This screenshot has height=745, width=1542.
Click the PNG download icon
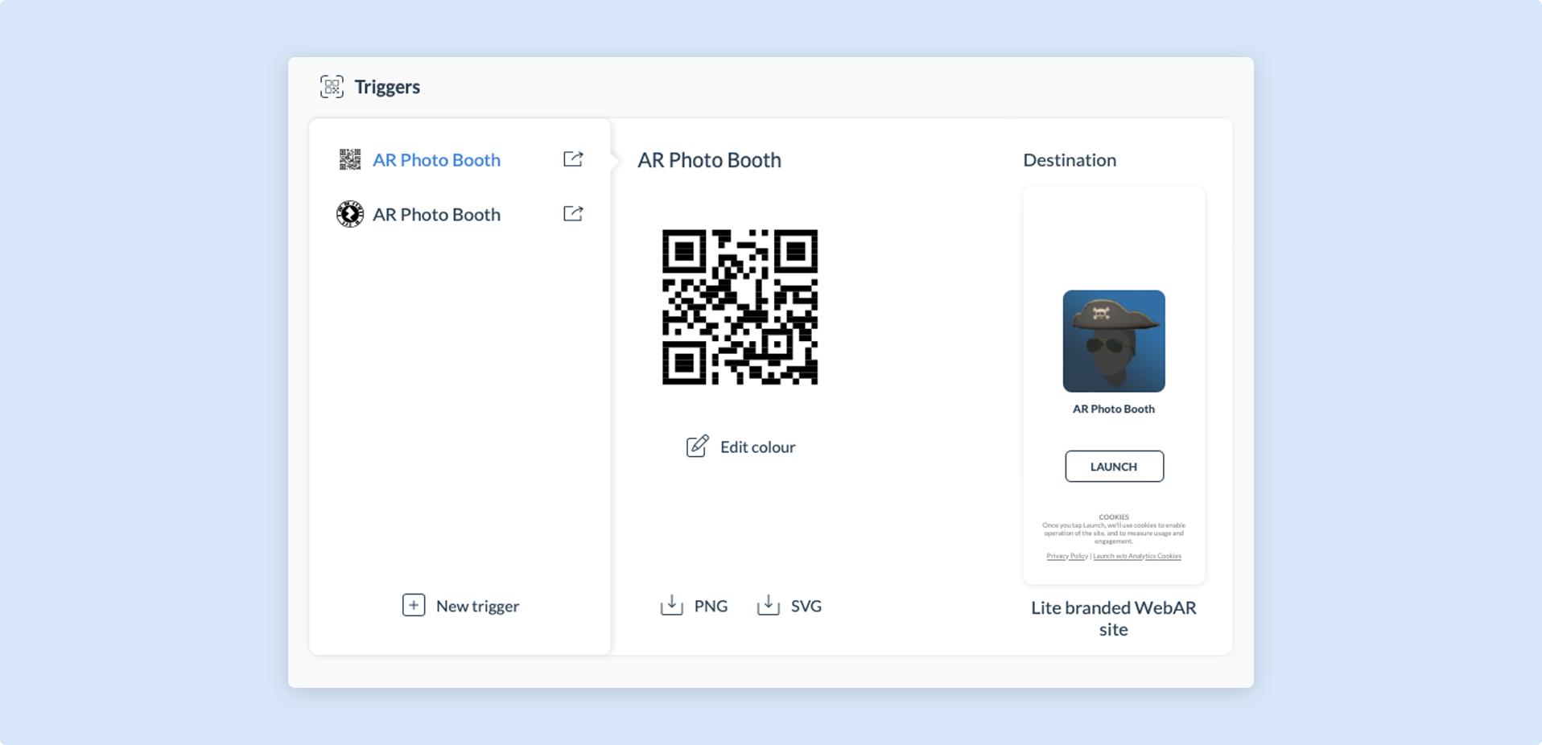[672, 605]
